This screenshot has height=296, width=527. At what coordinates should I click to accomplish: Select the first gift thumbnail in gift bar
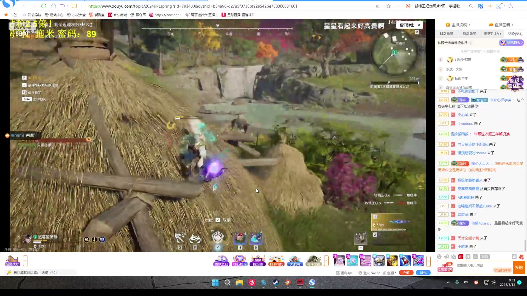tap(339, 261)
